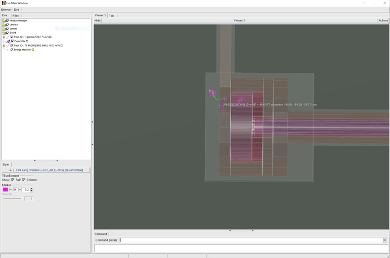
Task: Toggle the WindowManager checkbox
Action: [7, 21]
